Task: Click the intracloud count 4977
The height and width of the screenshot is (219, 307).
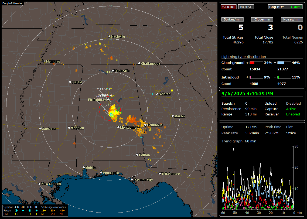Action: pyautogui.click(x=282, y=84)
